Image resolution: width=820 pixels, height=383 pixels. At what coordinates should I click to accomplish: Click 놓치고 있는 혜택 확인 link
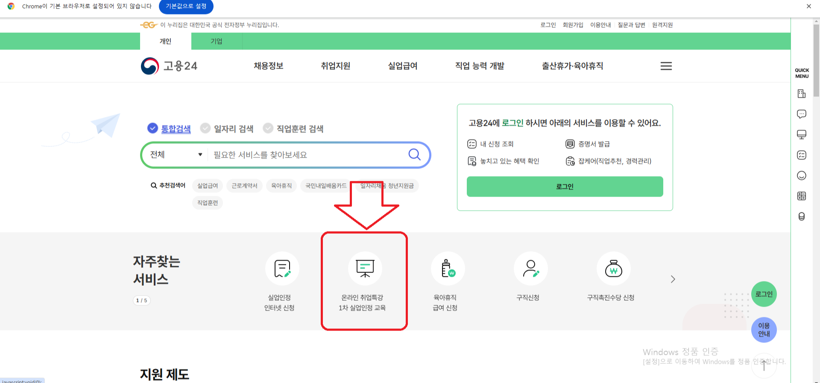503,161
